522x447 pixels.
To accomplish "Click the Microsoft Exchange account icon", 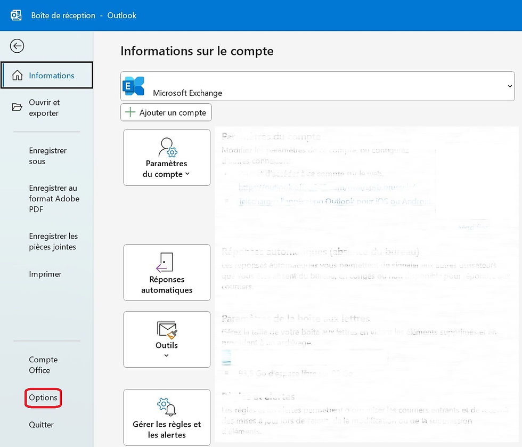I will pos(134,86).
